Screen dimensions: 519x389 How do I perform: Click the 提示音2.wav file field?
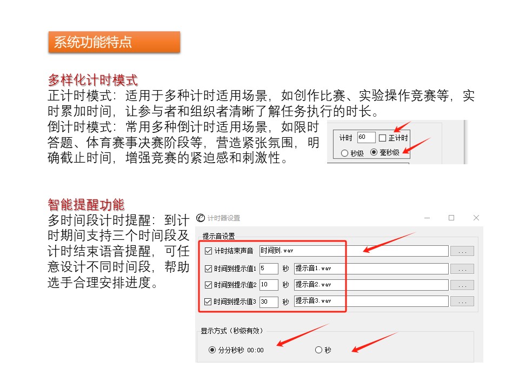371,285
